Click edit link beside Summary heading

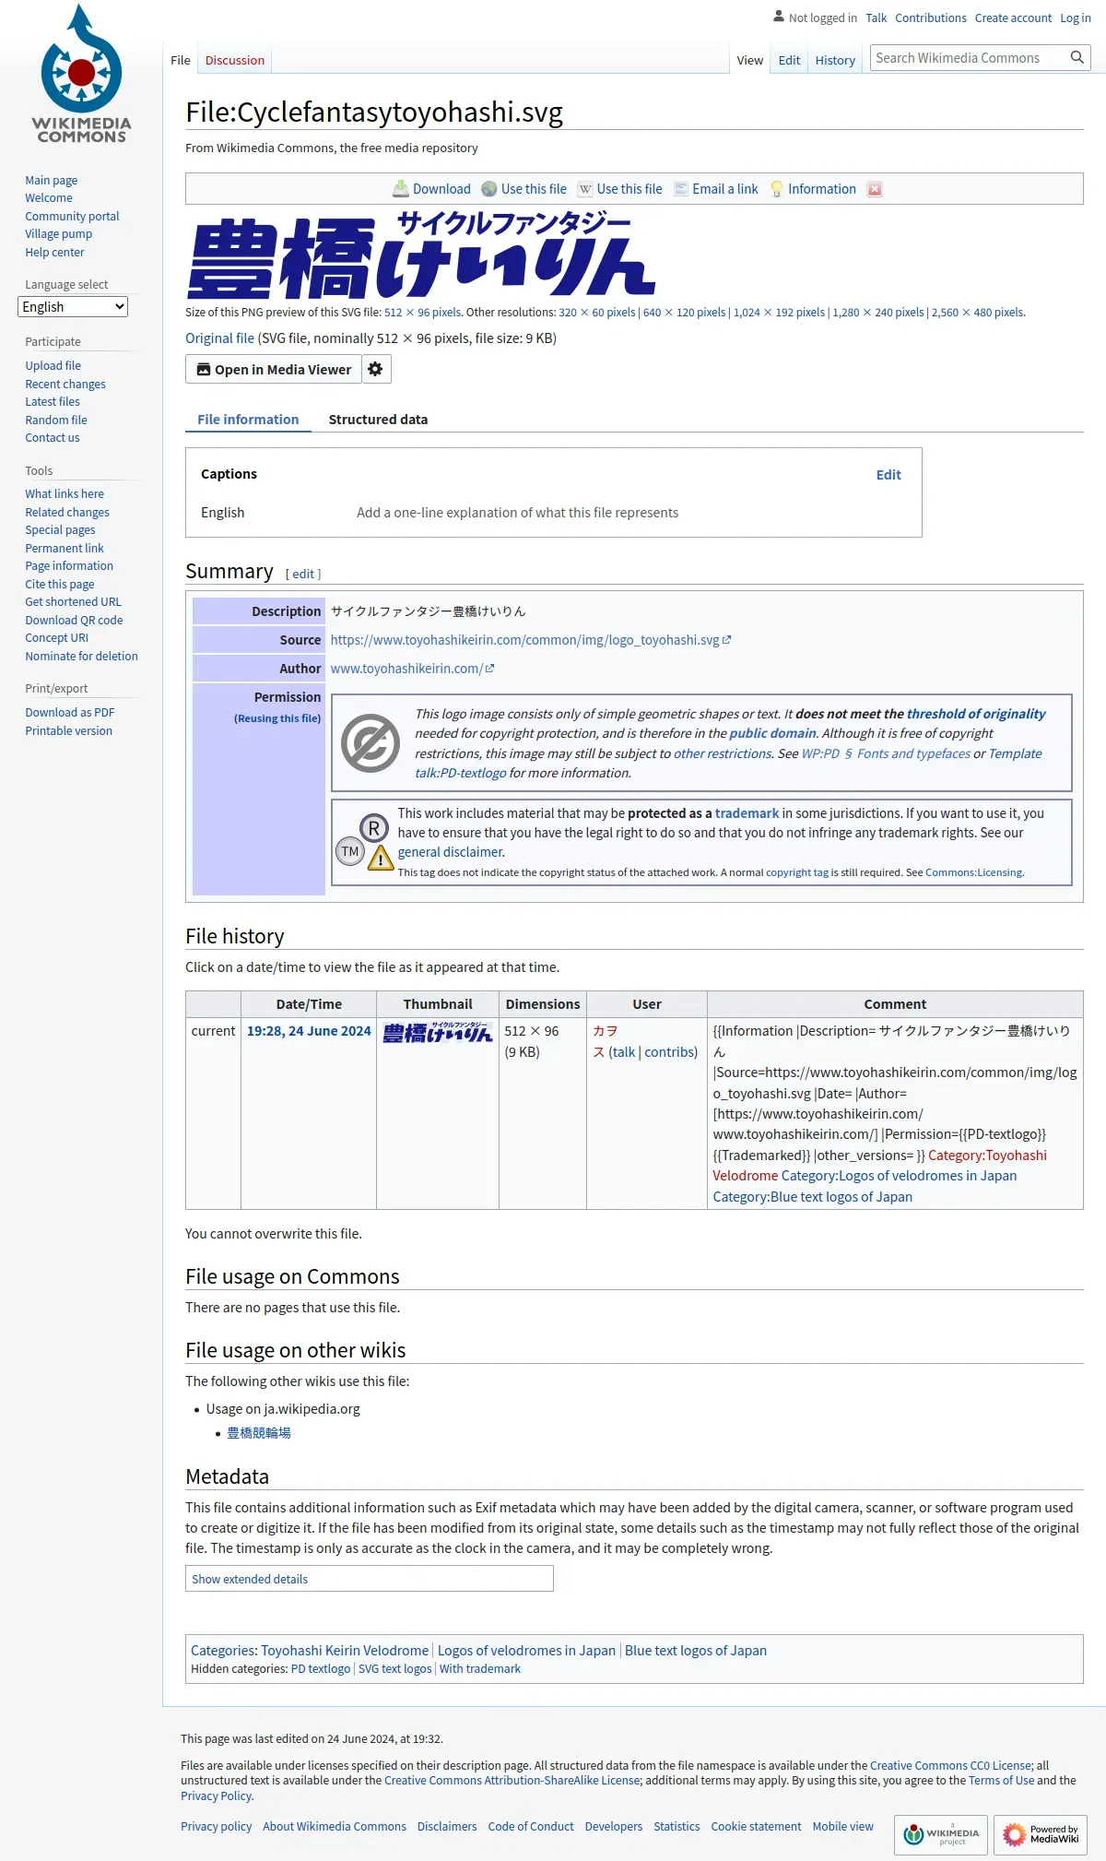(x=303, y=574)
